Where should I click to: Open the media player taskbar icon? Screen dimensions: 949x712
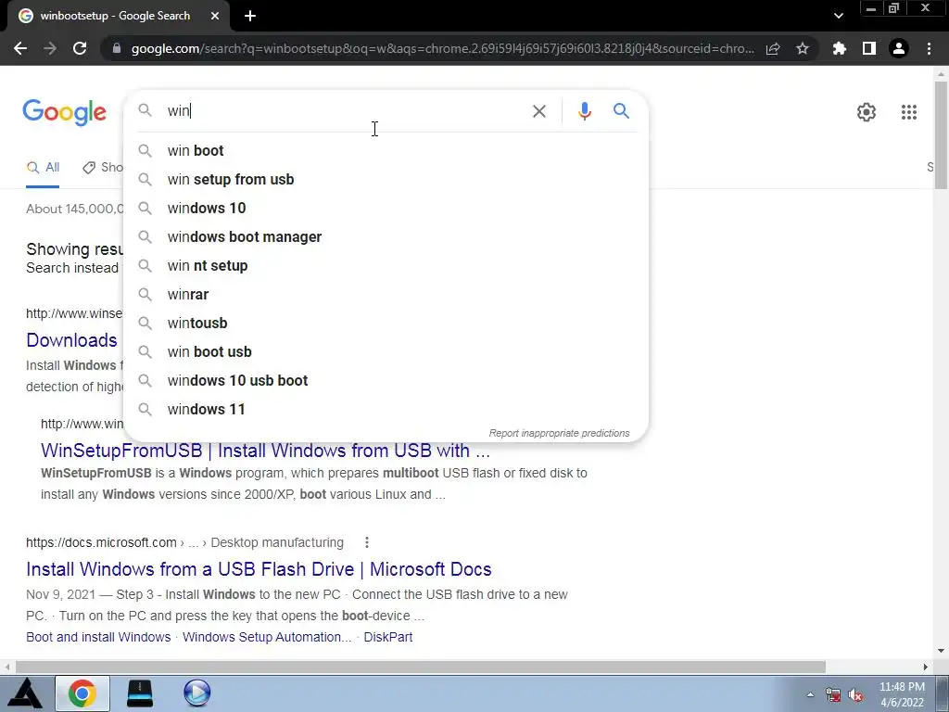(x=196, y=693)
